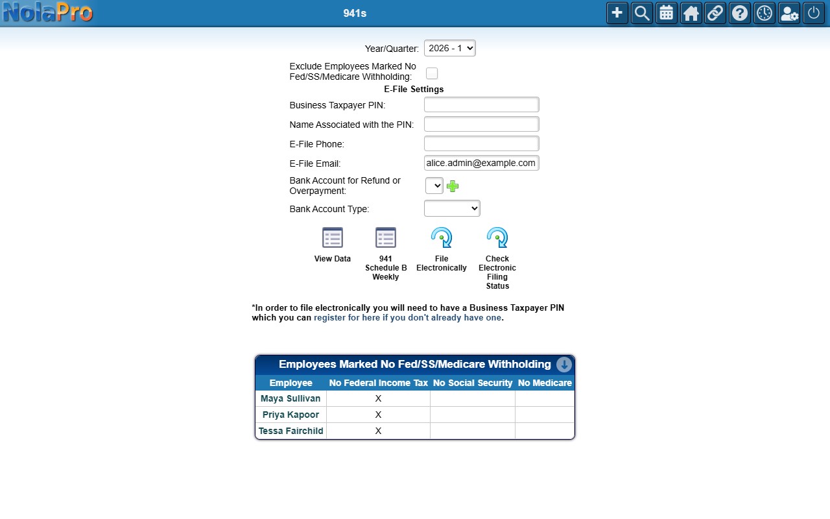Click the chain link icon in header
The height and width of the screenshot is (519, 830).
pyautogui.click(x=715, y=13)
